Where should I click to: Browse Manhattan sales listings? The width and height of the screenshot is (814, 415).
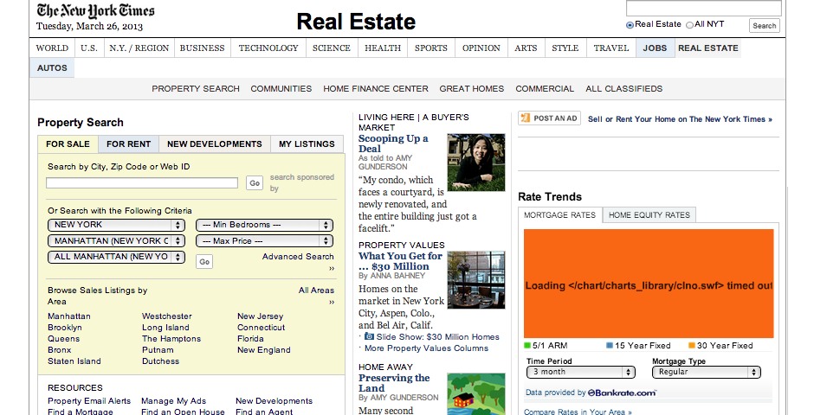click(69, 316)
